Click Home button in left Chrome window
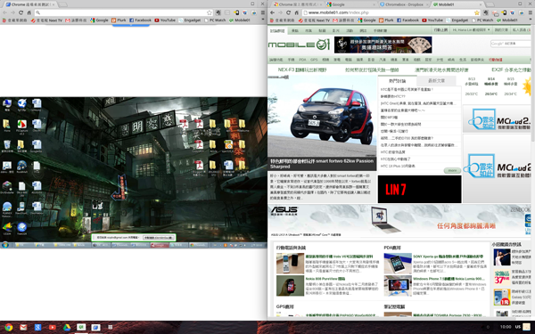The width and height of the screenshot is (535, 334). pos(29,12)
